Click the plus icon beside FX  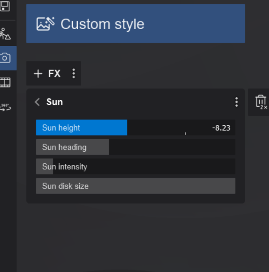coord(38,73)
